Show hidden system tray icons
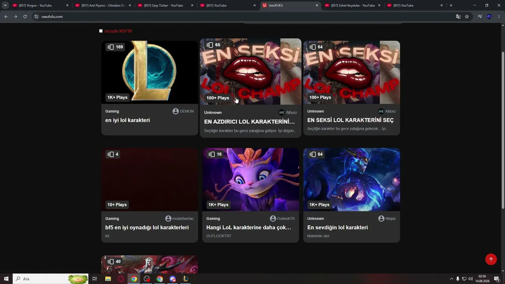The image size is (505, 284). [452, 279]
